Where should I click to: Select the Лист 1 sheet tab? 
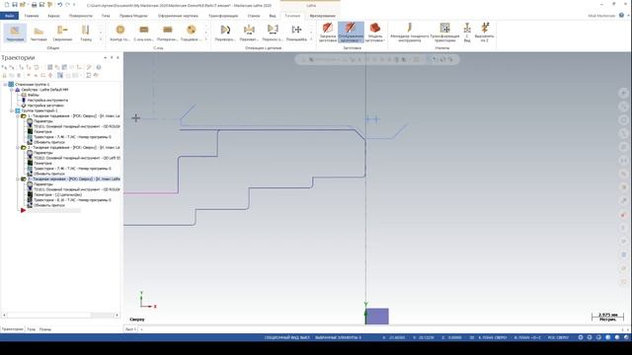click(130, 329)
